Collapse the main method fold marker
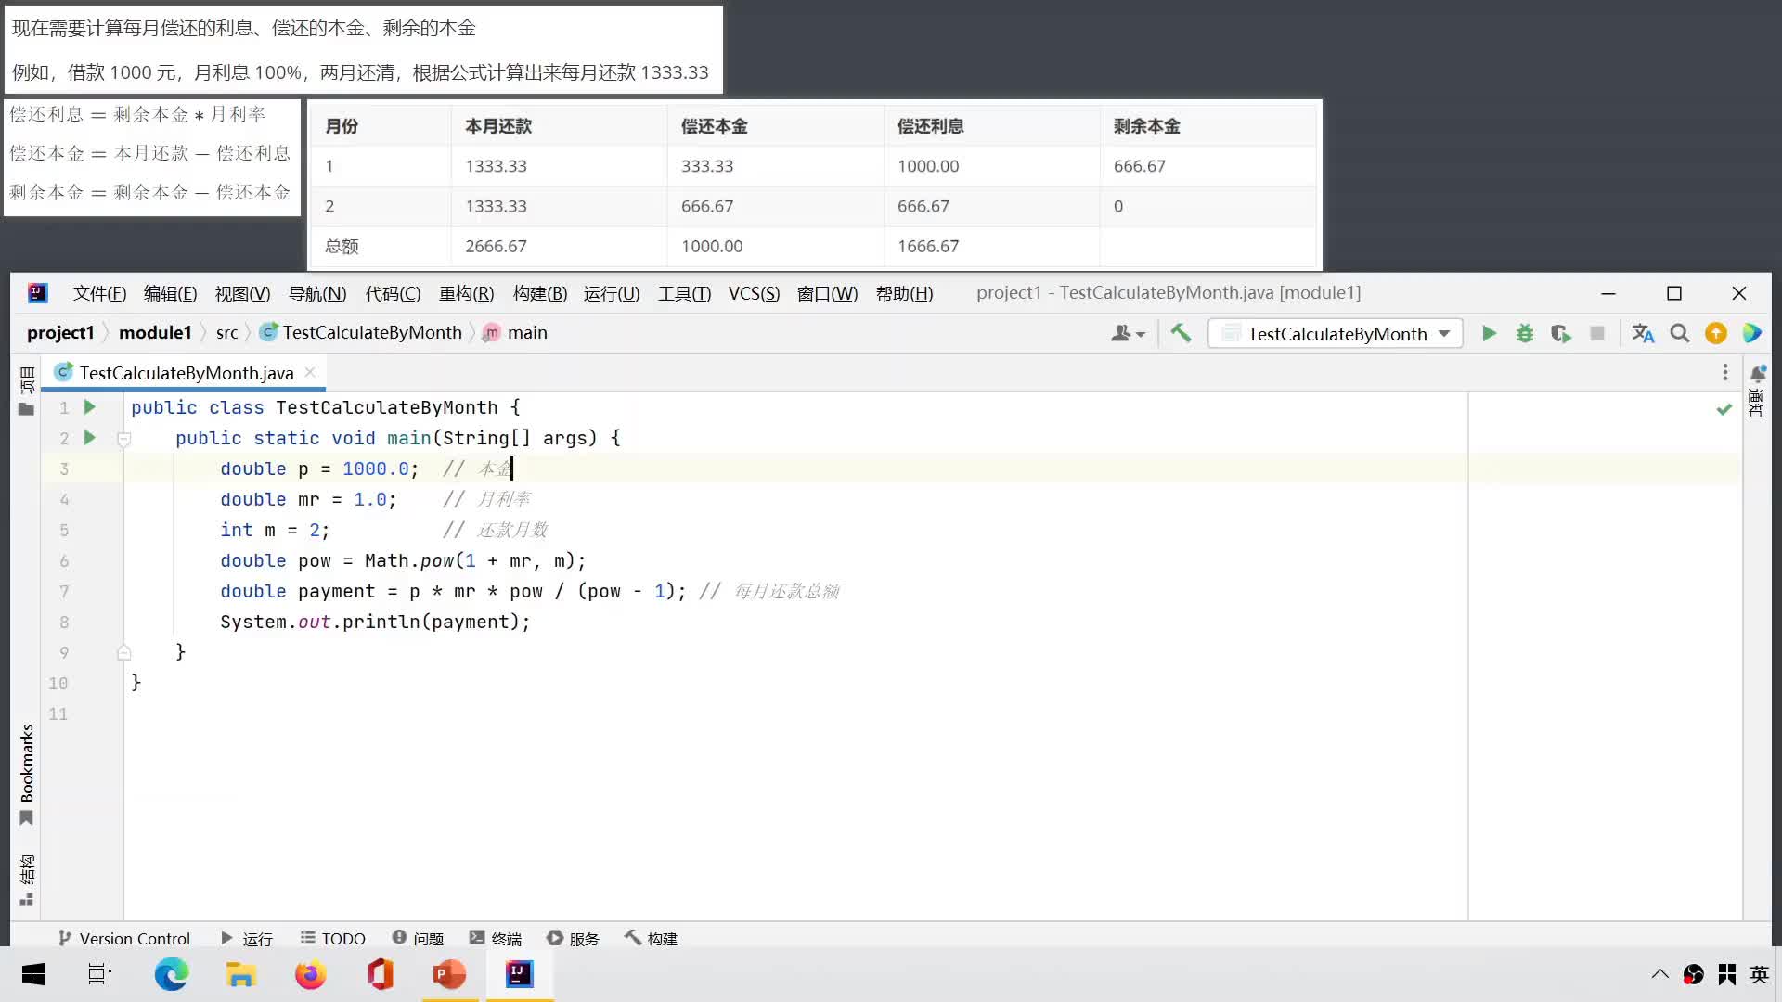The height and width of the screenshot is (1002, 1782). point(124,438)
